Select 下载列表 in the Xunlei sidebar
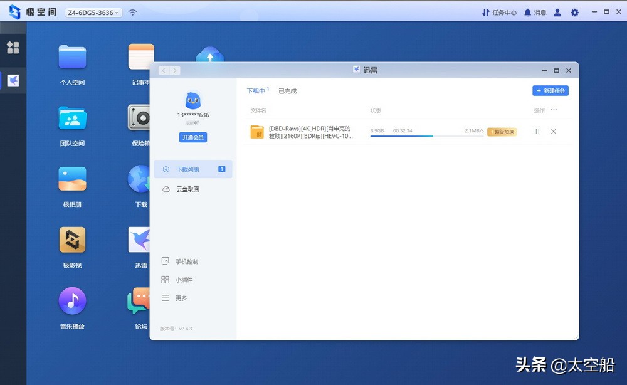The height and width of the screenshot is (385, 627). (193, 169)
